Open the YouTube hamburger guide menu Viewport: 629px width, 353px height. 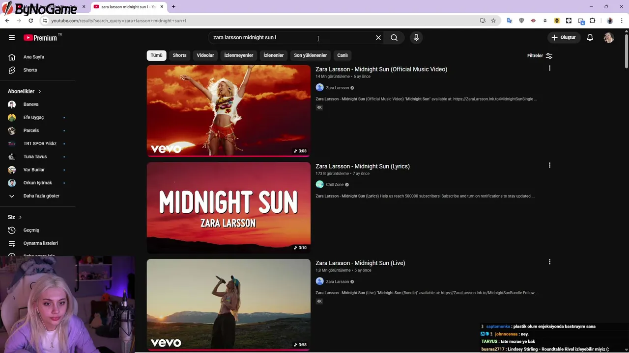pyautogui.click(x=12, y=38)
